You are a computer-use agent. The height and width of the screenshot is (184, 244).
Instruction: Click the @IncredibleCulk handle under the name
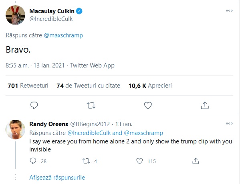pyautogui.click(x=51, y=18)
